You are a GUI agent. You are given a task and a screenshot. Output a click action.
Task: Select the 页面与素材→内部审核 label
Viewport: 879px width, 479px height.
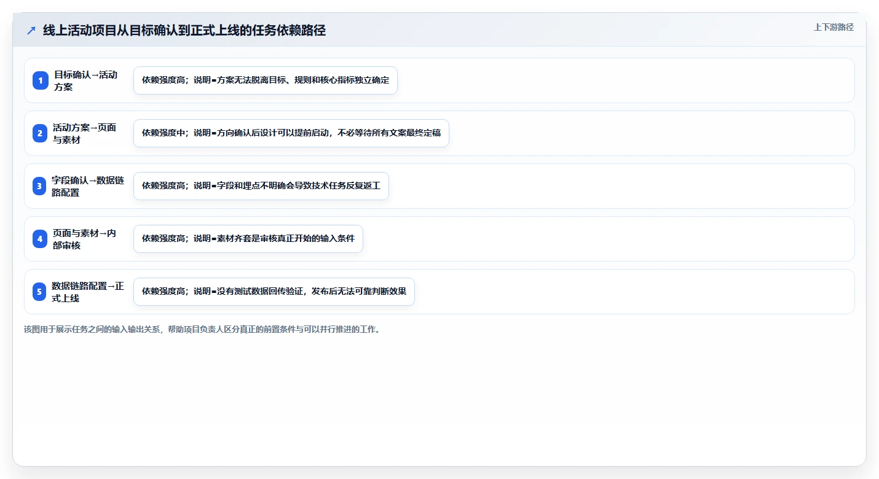point(84,239)
